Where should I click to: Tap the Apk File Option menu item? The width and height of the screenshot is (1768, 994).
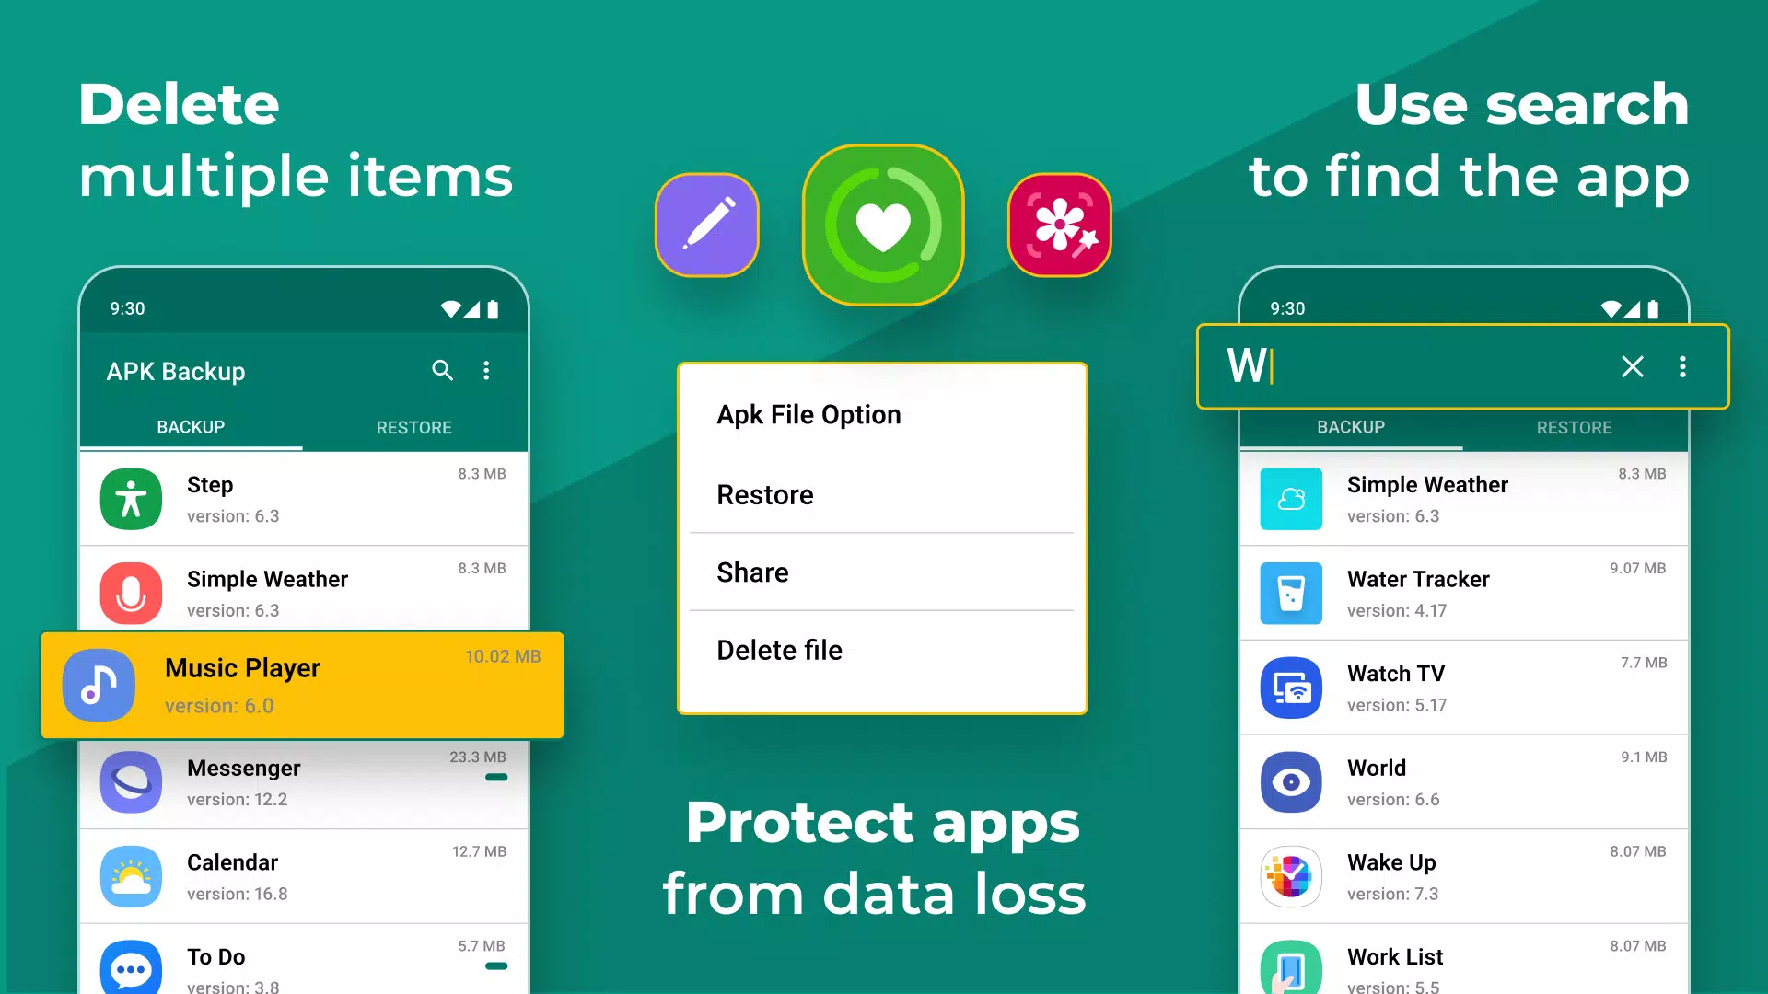pyautogui.click(x=808, y=414)
